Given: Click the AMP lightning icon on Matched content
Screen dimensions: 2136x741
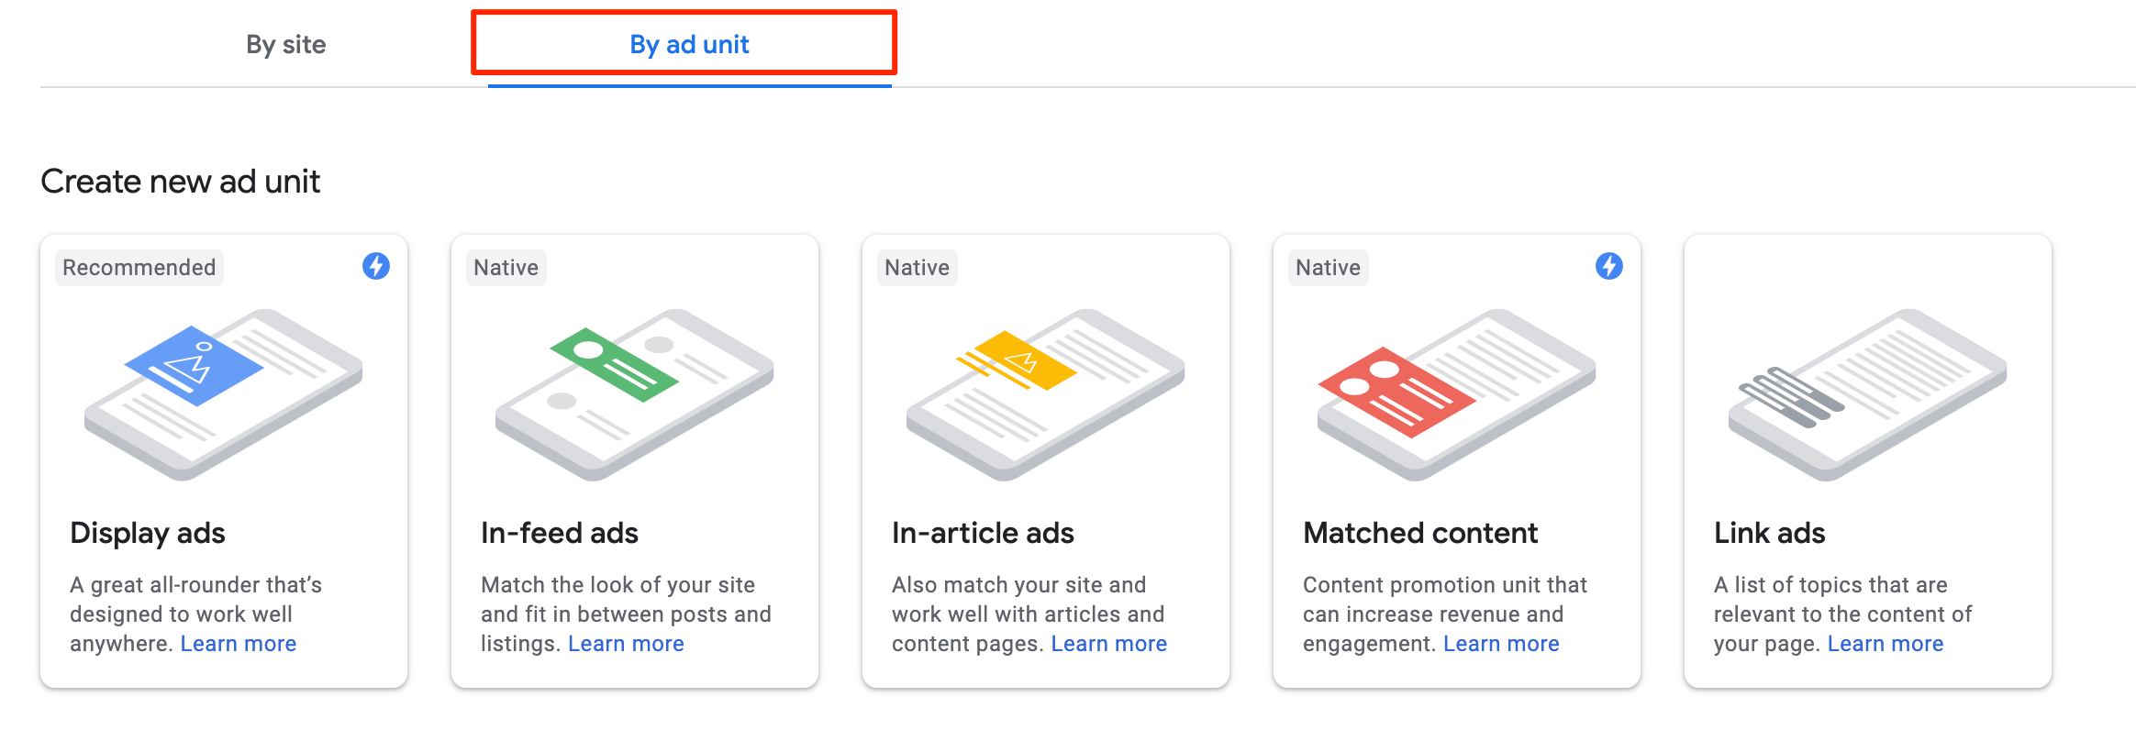Looking at the screenshot, I should (1608, 266).
